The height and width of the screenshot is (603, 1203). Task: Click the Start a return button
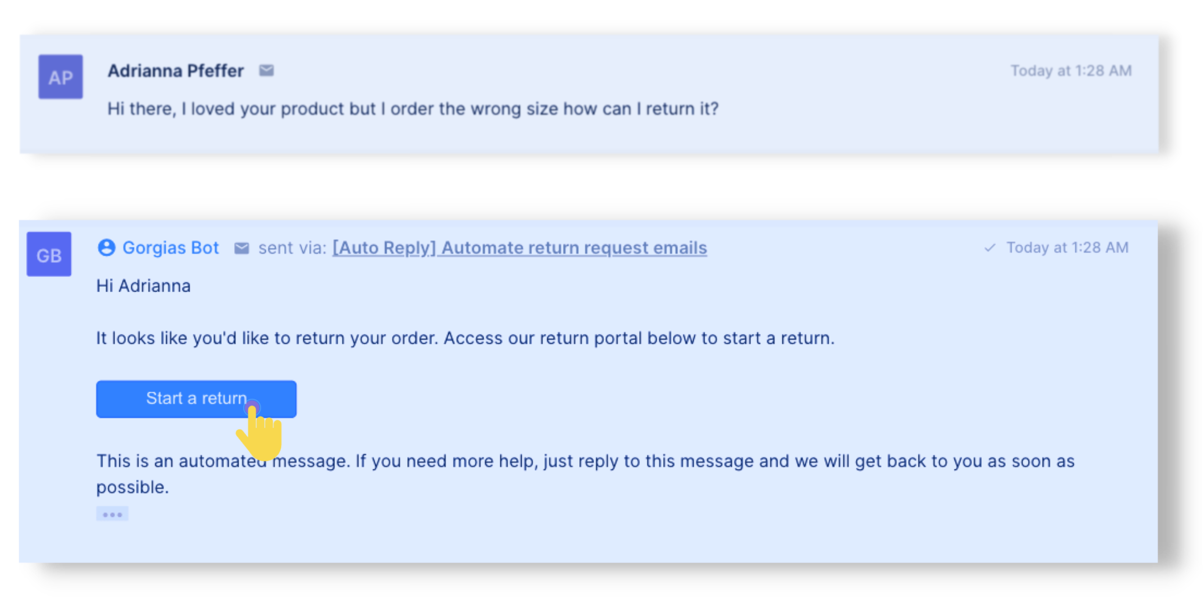(196, 399)
